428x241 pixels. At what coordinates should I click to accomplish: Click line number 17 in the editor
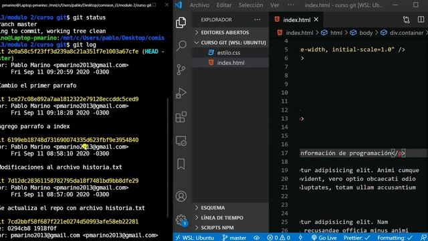pos(284,153)
